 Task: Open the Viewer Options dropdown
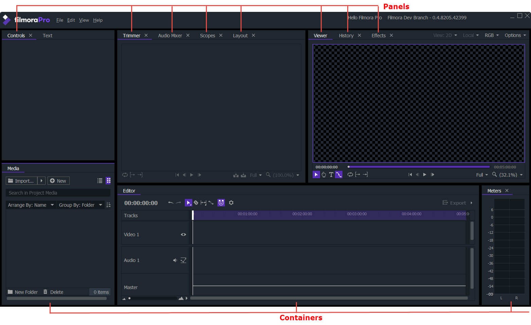pos(515,35)
